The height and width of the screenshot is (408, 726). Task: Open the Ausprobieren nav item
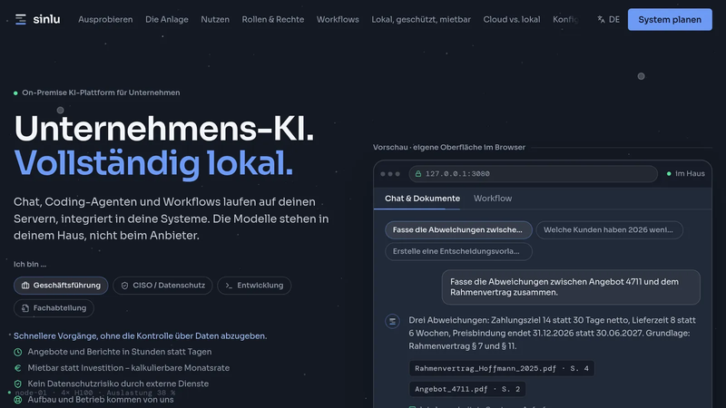(x=105, y=19)
